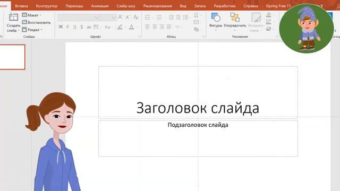
Task: Toggle italic К formatting
Action: (67, 27)
